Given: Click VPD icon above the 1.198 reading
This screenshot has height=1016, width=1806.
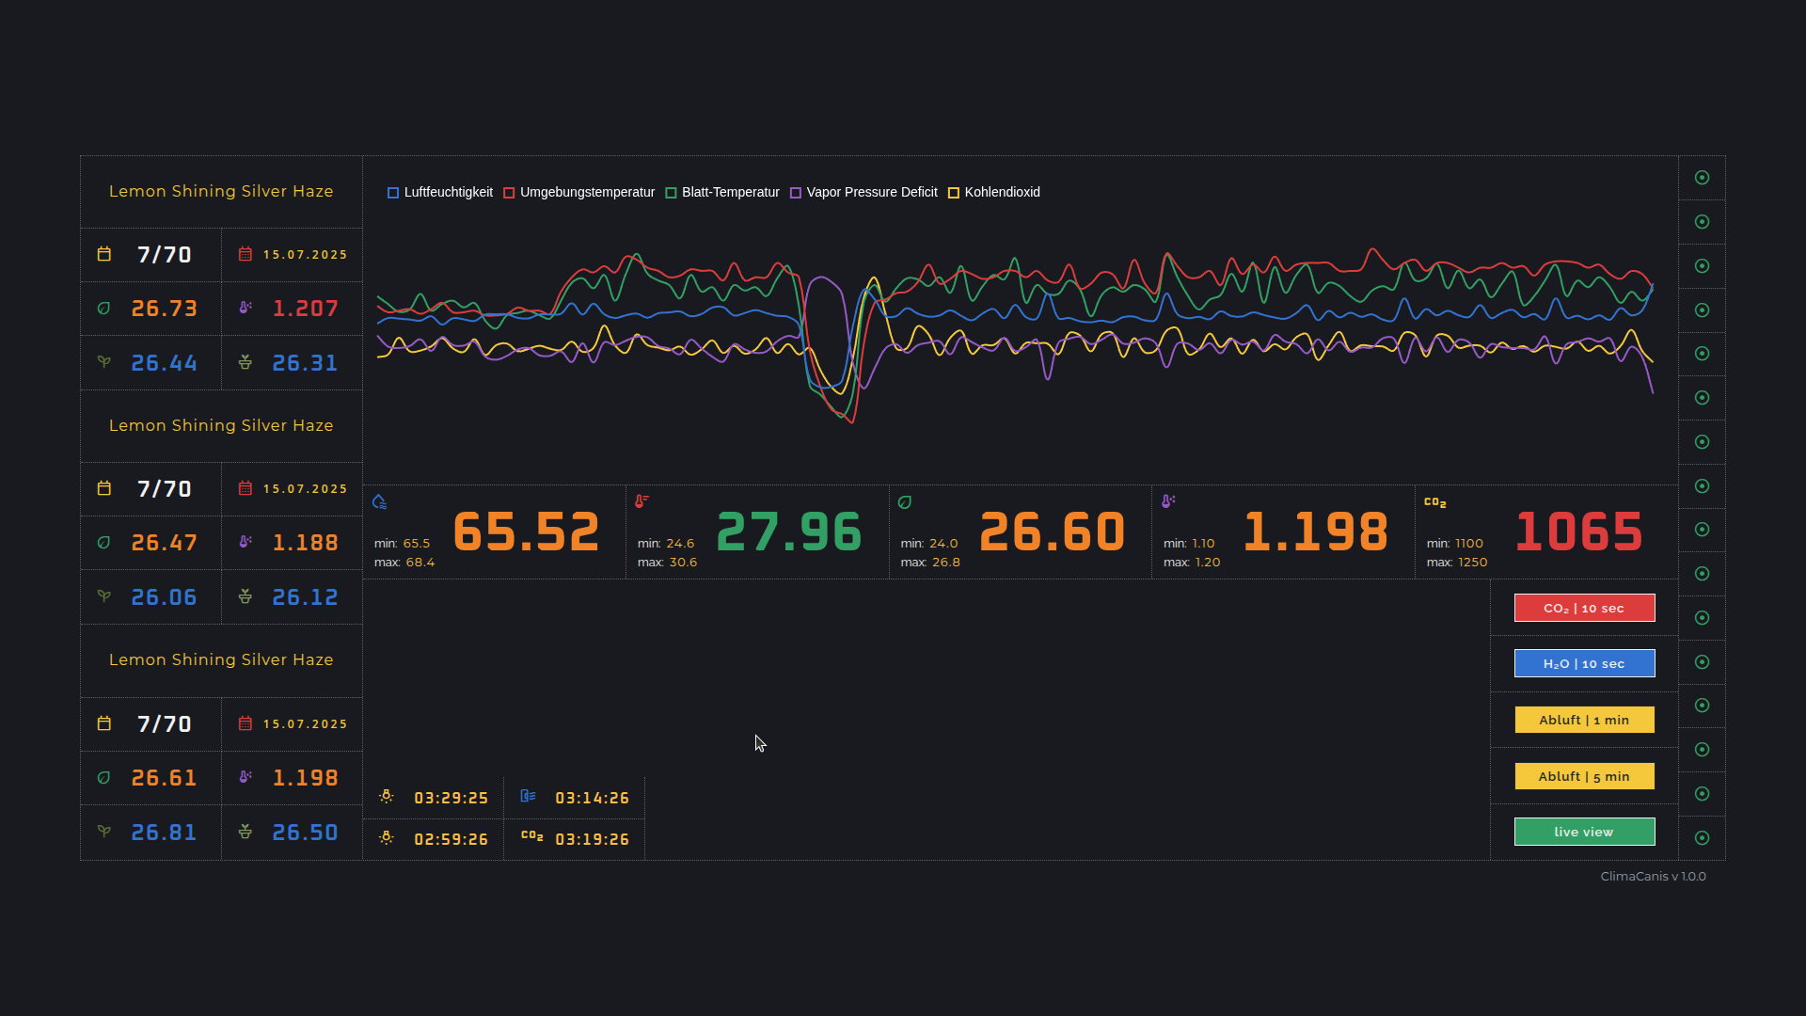Looking at the screenshot, I should coord(1168,501).
